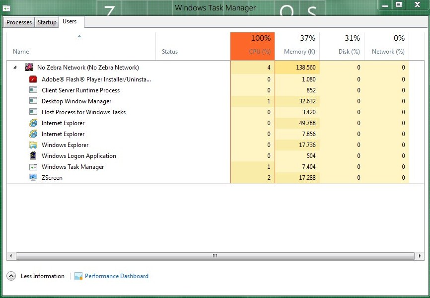430x298 pixels.
Task: Click the 7.404 memory value
Action: (308, 167)
